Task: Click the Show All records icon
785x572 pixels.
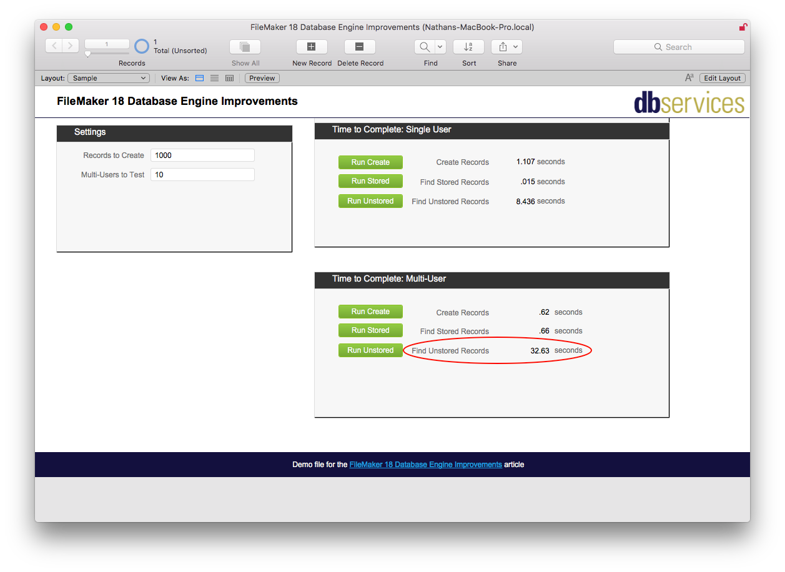Action: click(245, 47)
